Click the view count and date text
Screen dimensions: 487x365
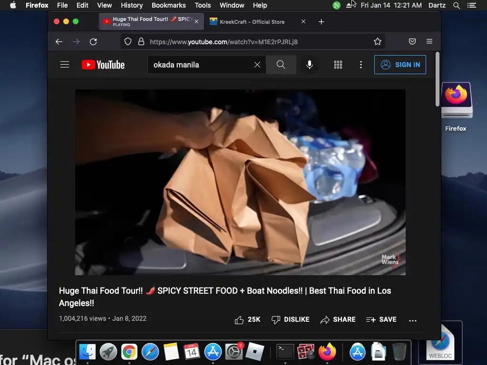pyautogui.click(x=103, y=318)
